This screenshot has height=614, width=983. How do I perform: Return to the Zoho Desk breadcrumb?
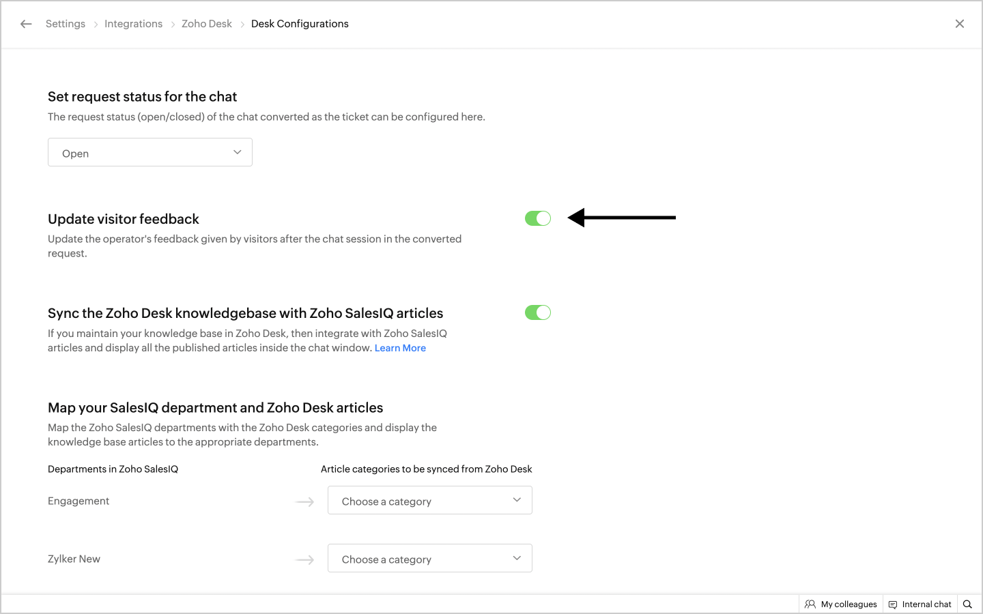[207, 24]
